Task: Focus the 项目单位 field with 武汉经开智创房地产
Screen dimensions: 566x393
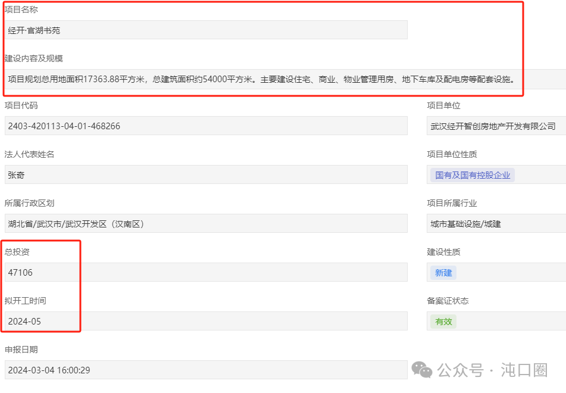Action: tap(495, 126)
